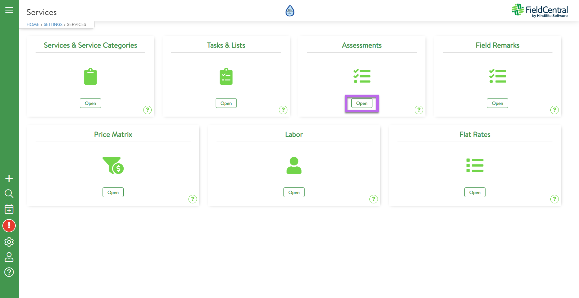Open Services & Service Categories
Image resolution: width=579 pixels, height=298 pixels.
click(90, 103)
